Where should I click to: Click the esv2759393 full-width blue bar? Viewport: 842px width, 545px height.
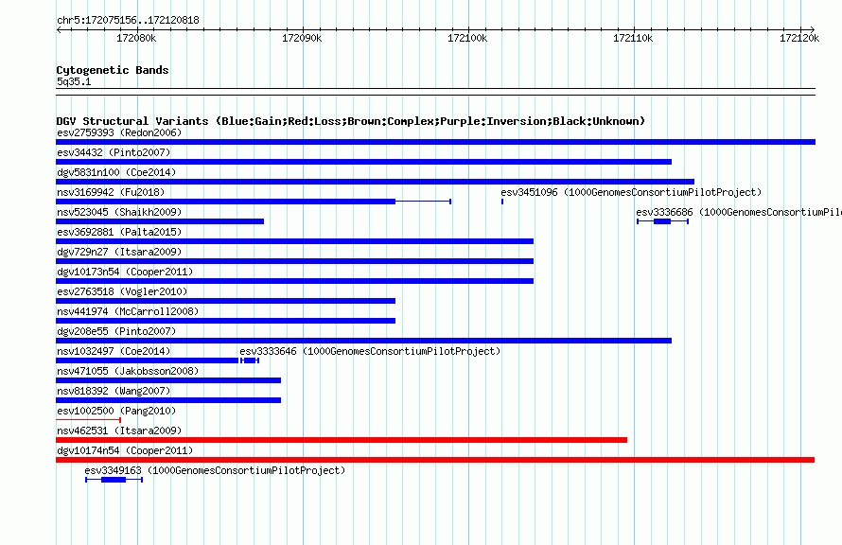pyautogui.click(x=435, y=142)
